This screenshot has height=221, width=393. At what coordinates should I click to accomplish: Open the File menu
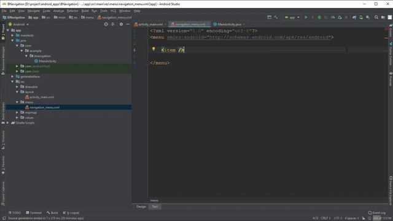(x=4, y=11)
